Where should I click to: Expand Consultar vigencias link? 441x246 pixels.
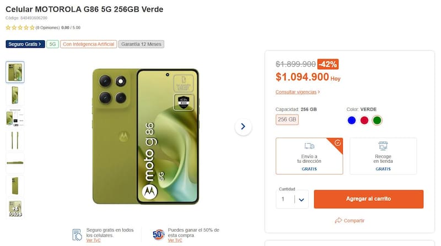click(x=298, y=92)
